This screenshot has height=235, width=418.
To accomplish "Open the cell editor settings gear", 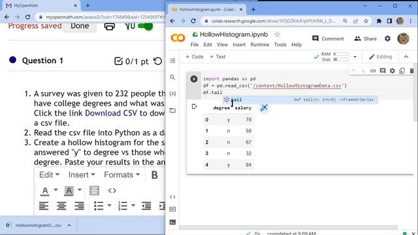I will (392, 70).
